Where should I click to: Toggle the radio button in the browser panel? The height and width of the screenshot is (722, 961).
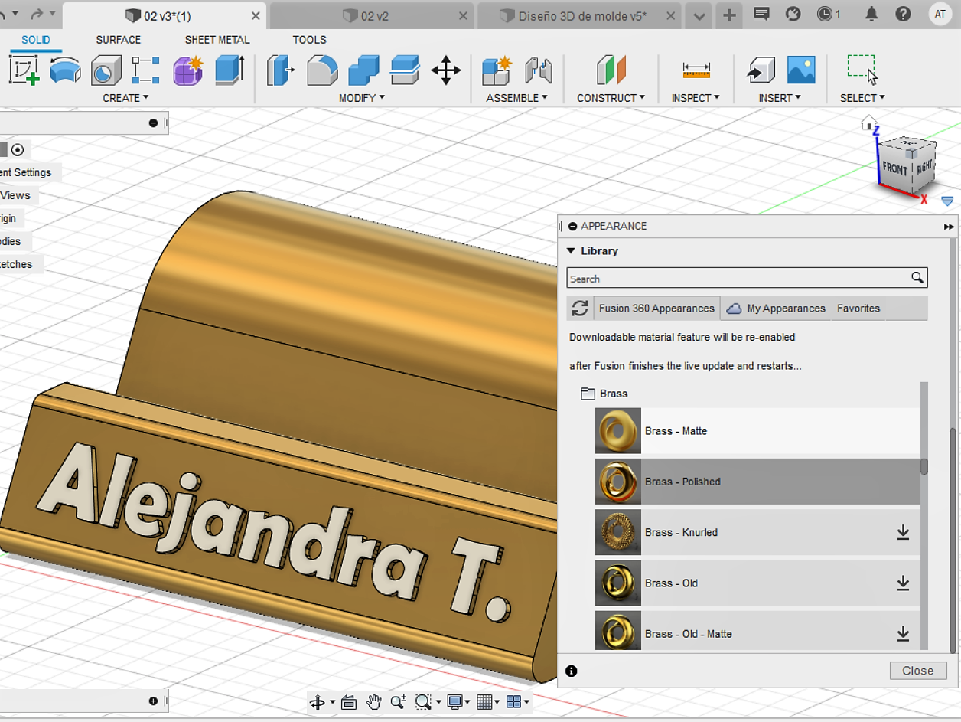pos(18,149)
